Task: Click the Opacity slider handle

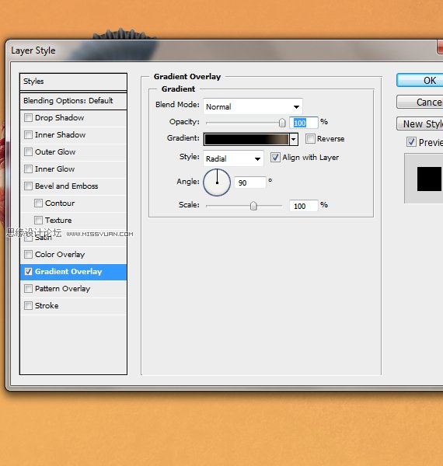Action: [282, 123]
